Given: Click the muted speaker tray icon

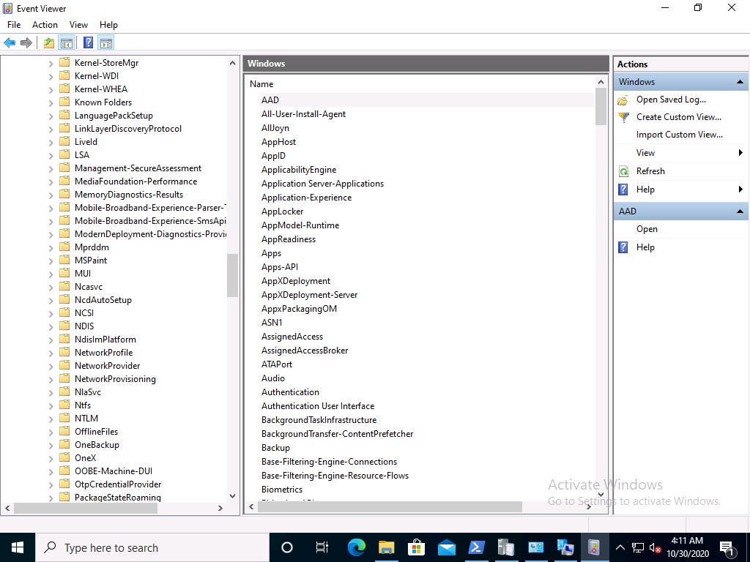Looking at the screenshot, I should point(655,548).
